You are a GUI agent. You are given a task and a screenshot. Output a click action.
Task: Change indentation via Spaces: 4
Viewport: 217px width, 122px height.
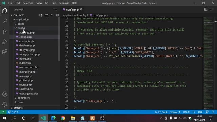tap(175, 112)
